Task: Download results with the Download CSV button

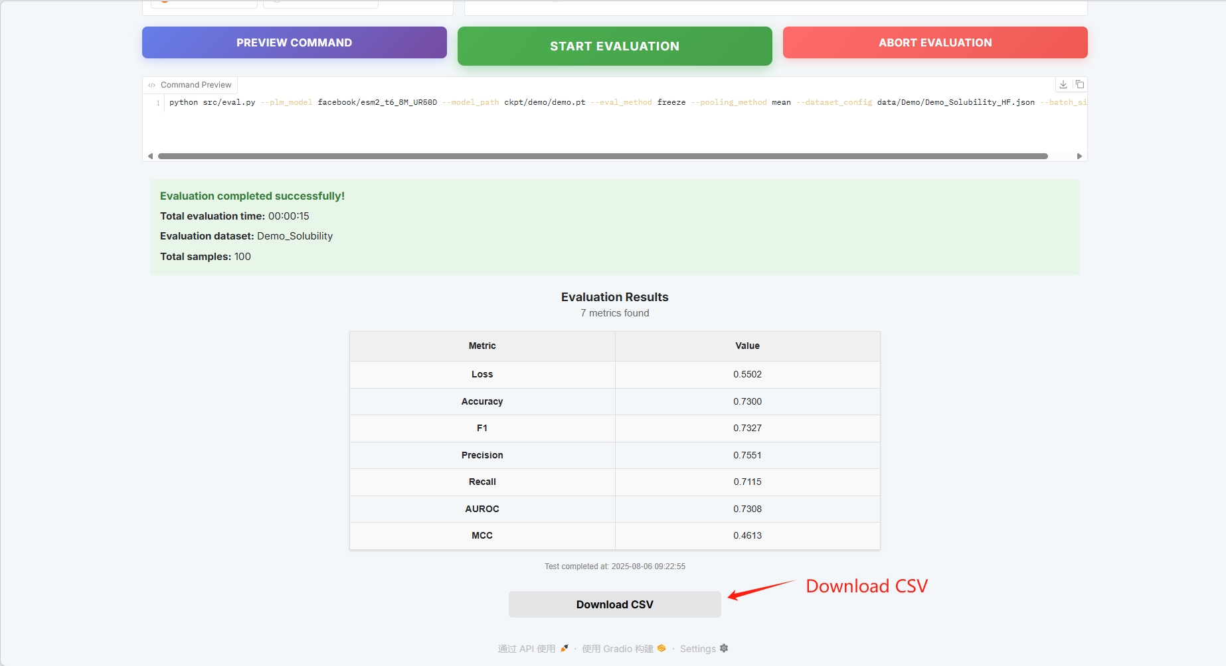Action: (614, 604)
